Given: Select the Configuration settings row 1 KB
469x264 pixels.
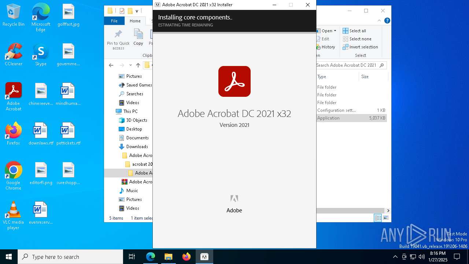Looking at the screenshot, I should click(x=351, y=110).
